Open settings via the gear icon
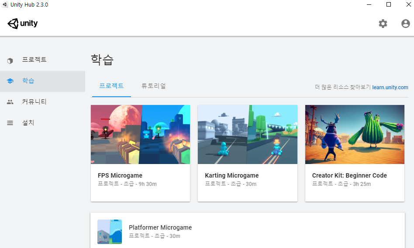 pos(383,24)
